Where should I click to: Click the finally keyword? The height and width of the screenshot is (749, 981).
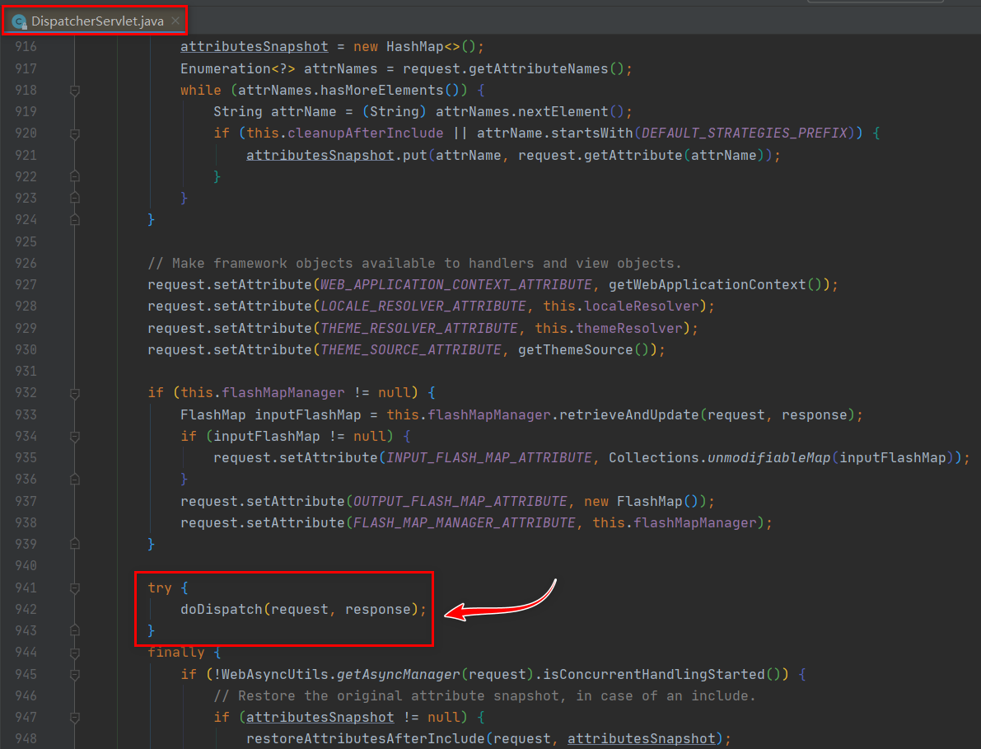tap(175, 653)
